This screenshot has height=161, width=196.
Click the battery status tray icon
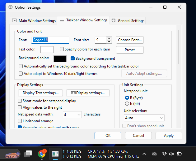pos(179,154)
